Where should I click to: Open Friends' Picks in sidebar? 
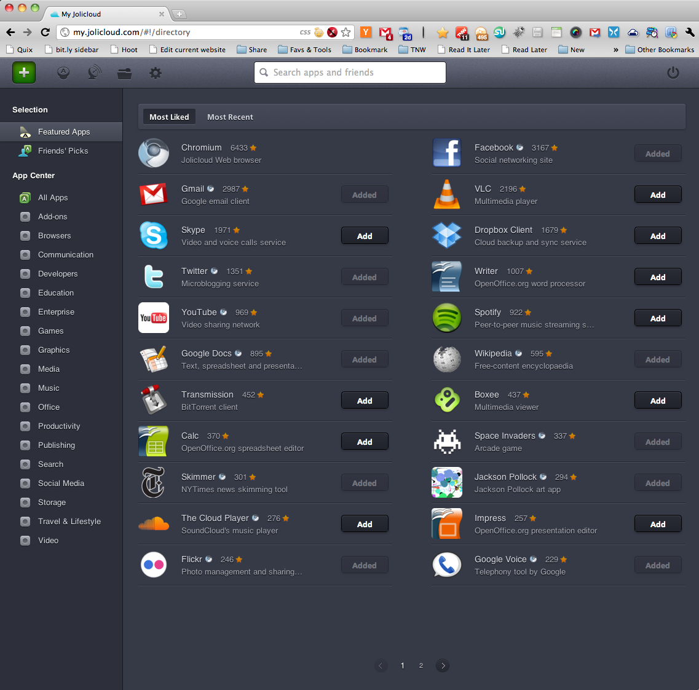coord(61,151)
